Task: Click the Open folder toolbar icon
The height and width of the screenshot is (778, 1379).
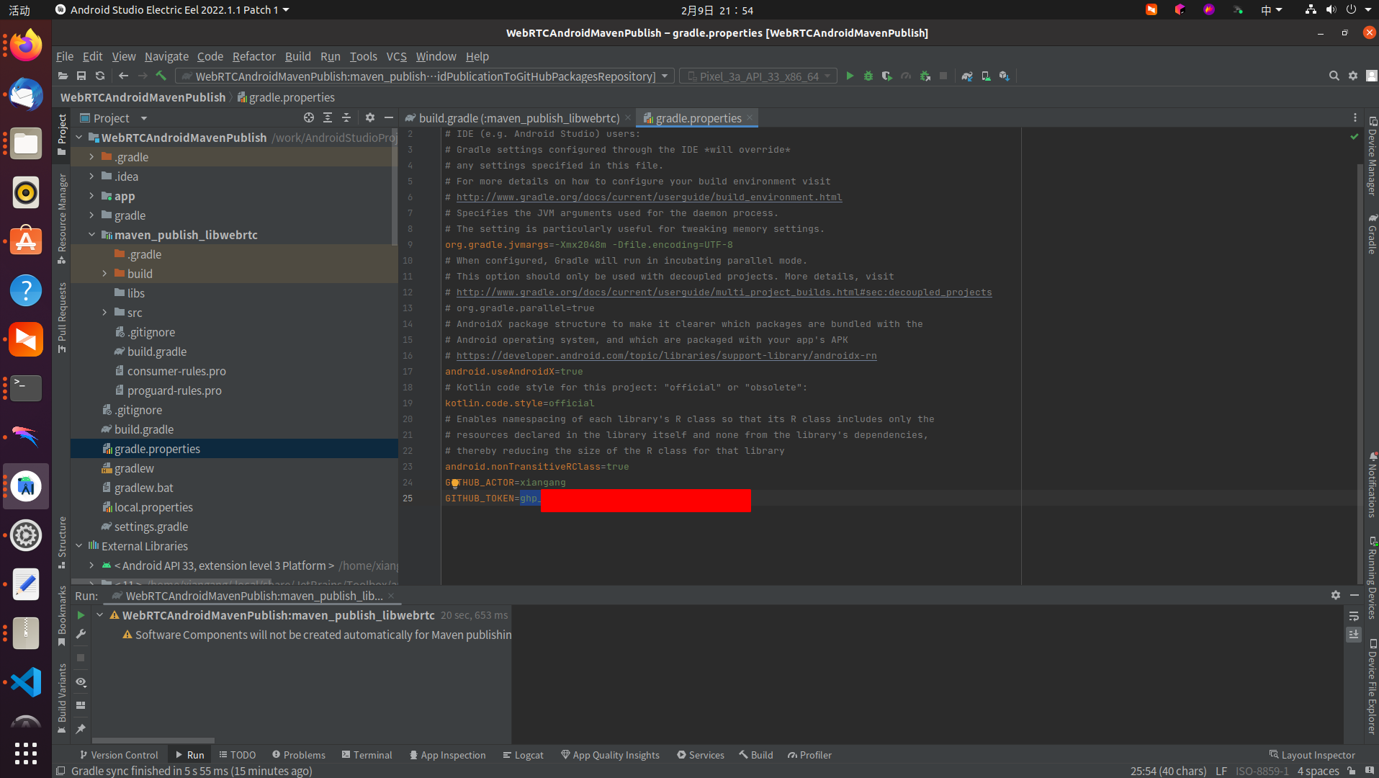Action: tap(63, 76)
